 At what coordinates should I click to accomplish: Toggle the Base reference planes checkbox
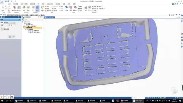point(25,26)
